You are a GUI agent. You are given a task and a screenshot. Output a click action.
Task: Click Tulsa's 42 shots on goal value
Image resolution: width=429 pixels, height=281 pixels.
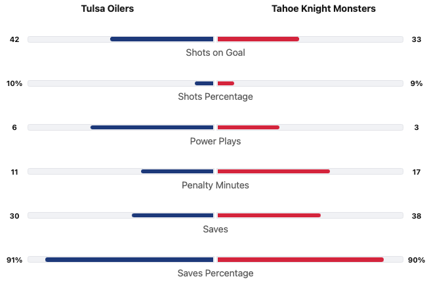coord(14,39)
